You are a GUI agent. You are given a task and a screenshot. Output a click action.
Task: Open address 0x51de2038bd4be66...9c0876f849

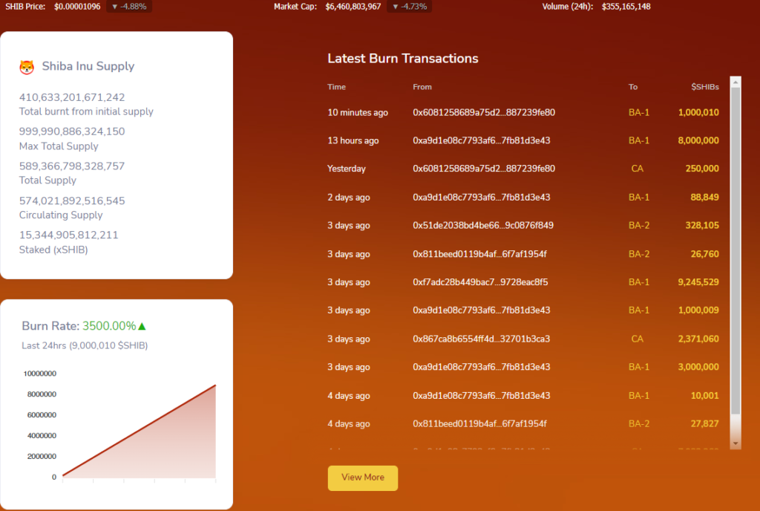tap(482, 226)
